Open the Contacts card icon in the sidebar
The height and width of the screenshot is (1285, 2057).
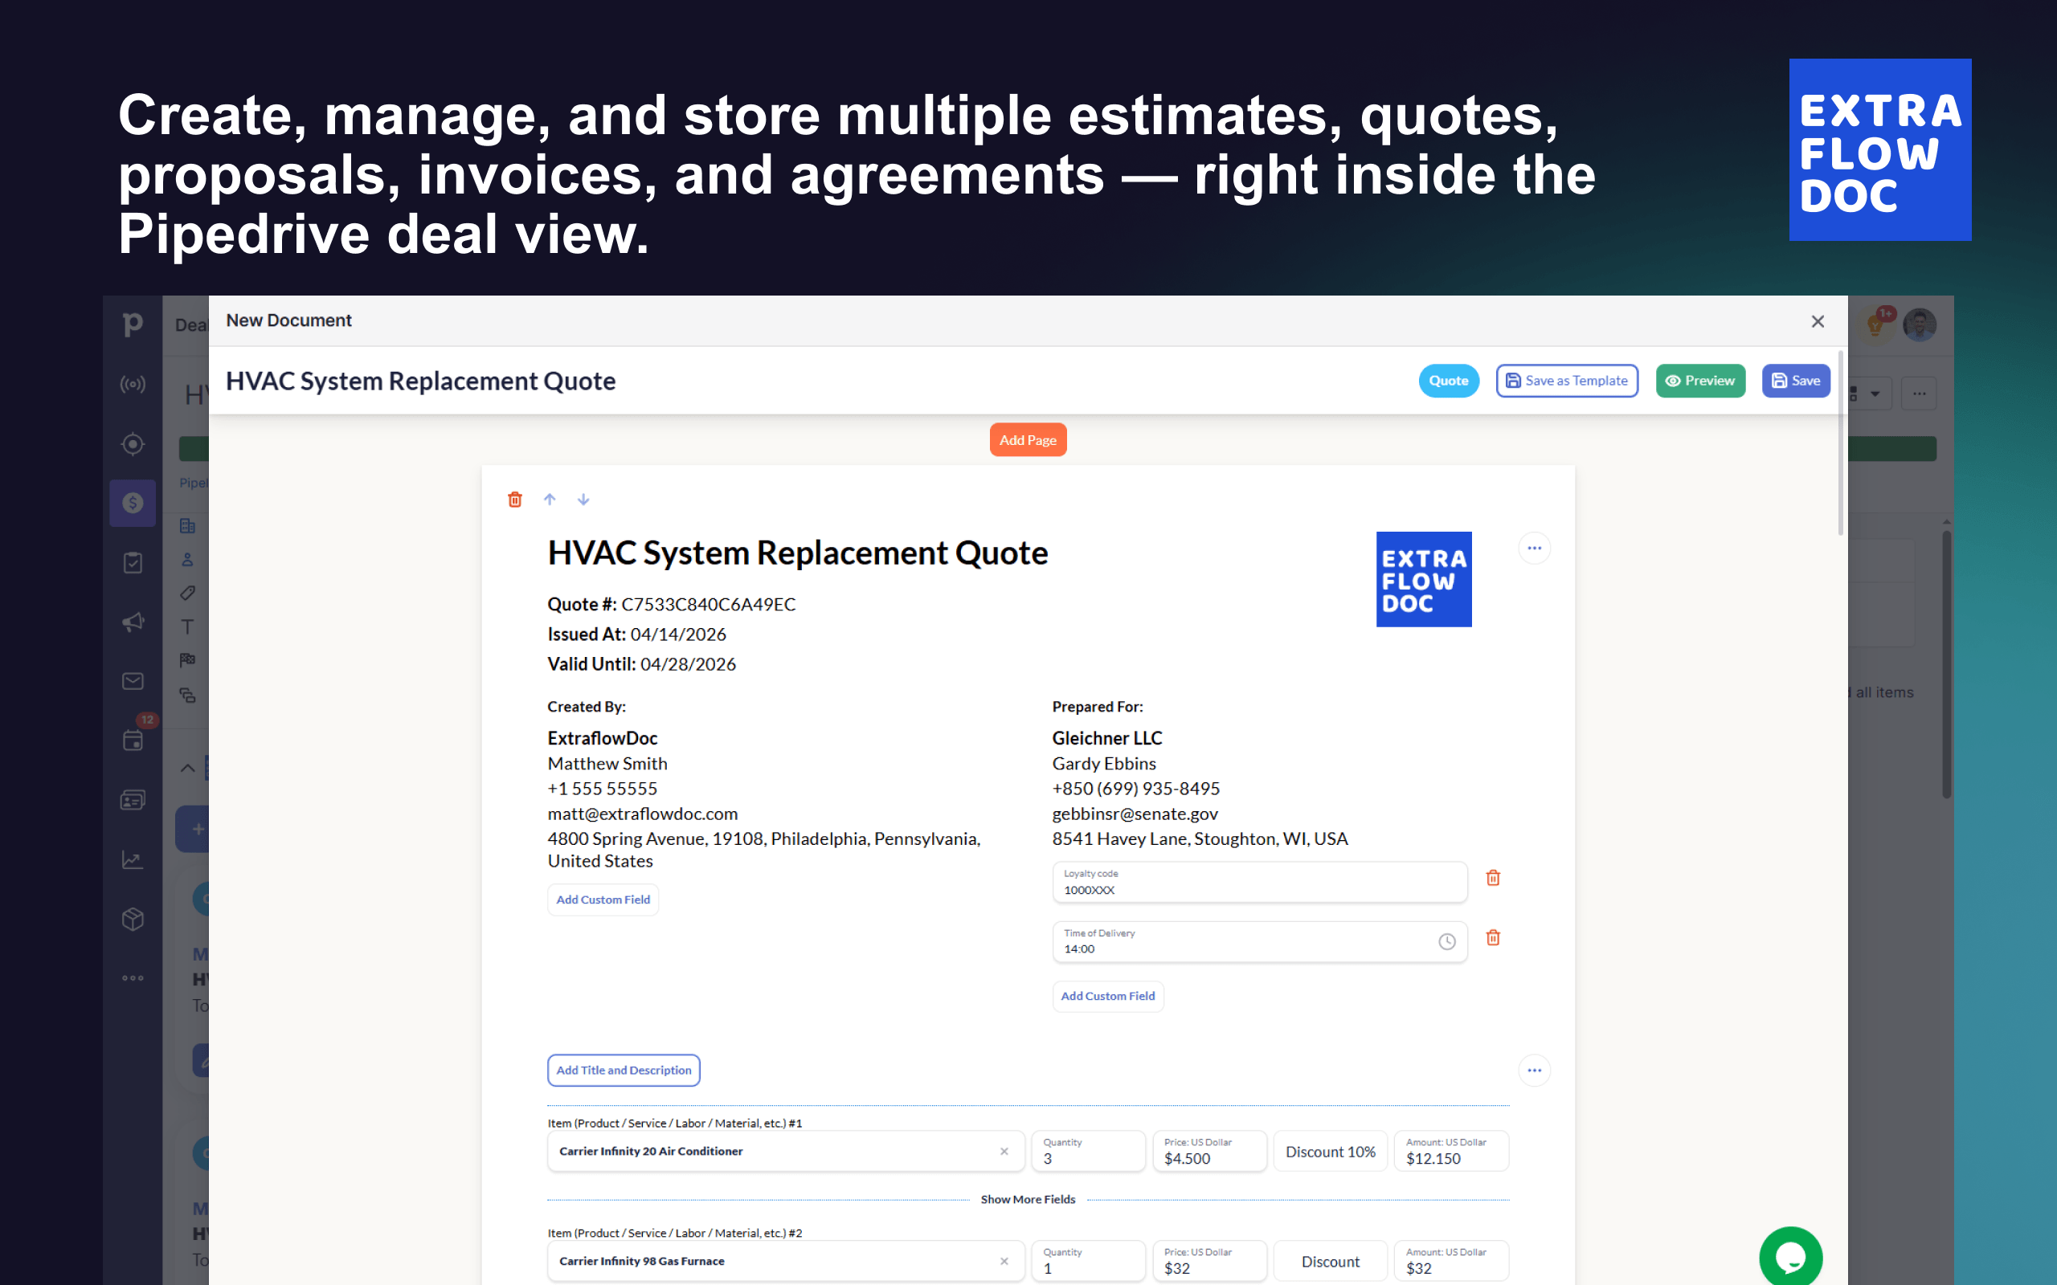coord(133,800)
